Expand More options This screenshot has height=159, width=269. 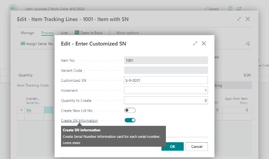click(127, 33)
